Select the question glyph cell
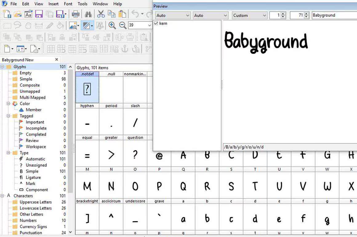The height and width of the screenshot is (237, 357). tap(135, 151)
